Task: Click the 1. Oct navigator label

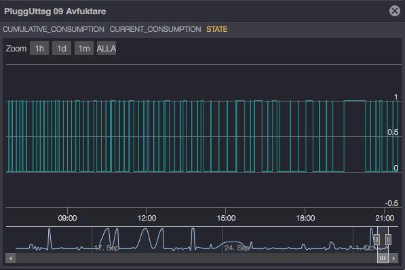Action: 365,248
